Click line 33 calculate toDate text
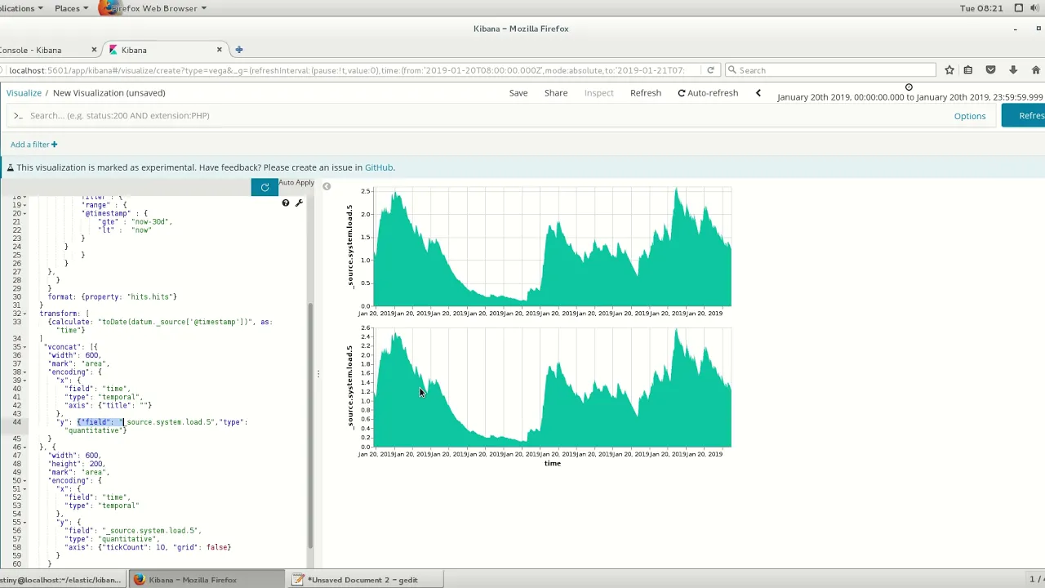Viewport: 1045px width, 588px height. (160, 322)
